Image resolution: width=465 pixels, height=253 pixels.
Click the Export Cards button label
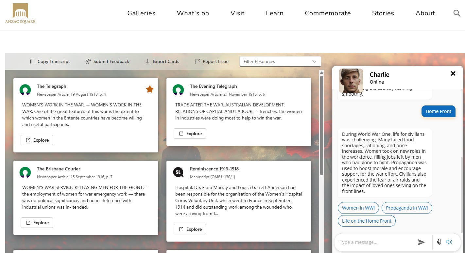coord(166,61)
